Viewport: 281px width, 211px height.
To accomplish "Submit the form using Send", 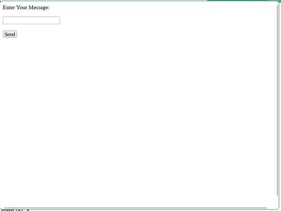I will (10, 34).
